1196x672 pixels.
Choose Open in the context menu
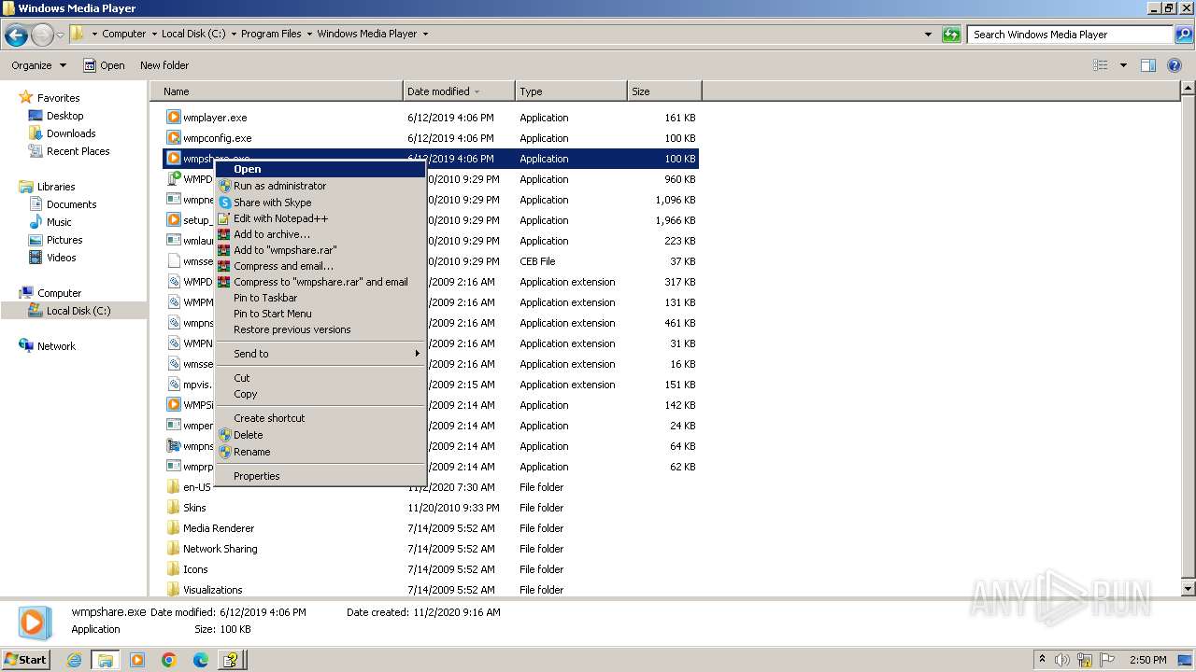pos(320,169)
